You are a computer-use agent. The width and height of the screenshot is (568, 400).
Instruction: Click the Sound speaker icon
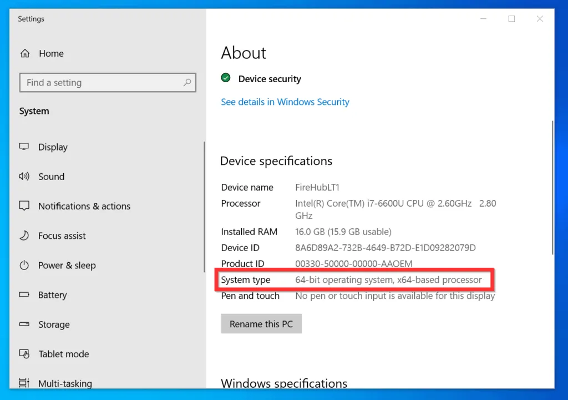[x=24, y=177]
